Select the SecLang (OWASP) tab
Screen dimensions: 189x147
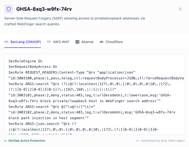pyautogui.click(x=23, y=42)
